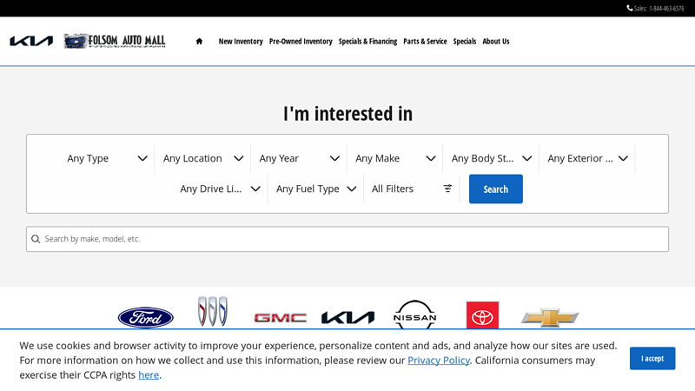695x391 pixels.
Task: Click the Kia logo in header
Action: click(31, 41)
